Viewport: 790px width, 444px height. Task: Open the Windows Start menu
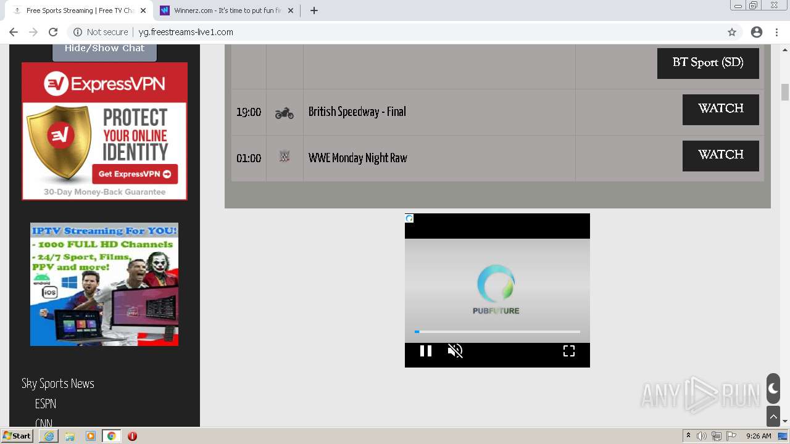coord(17,436)
